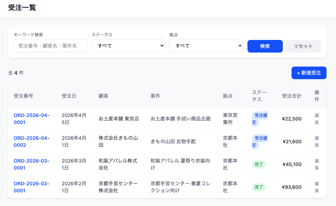Open the 拠点 dropdown
Screen dimensions: 336x206
(x=206, y=46)
